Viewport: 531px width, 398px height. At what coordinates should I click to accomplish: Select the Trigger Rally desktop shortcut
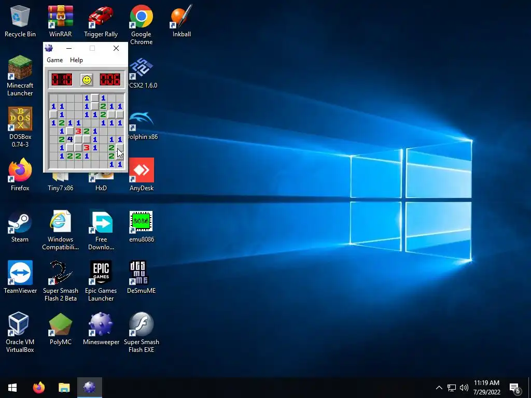(101, 21)
